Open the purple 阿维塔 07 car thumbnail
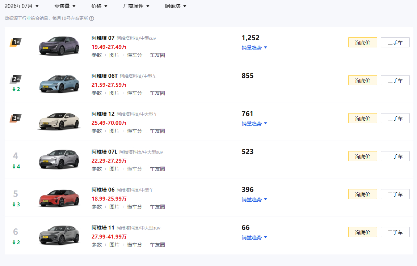The width and height of the screenshot is (417, 266). click(x=59, y=46)
